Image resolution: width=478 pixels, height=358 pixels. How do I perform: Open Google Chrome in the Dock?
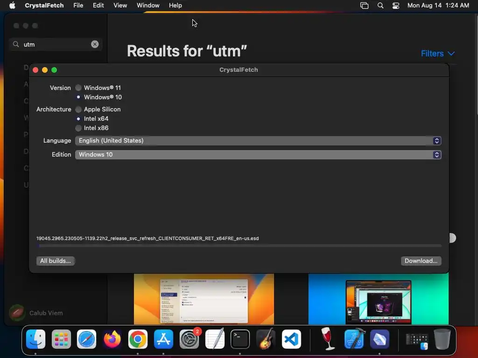[138, 339]
